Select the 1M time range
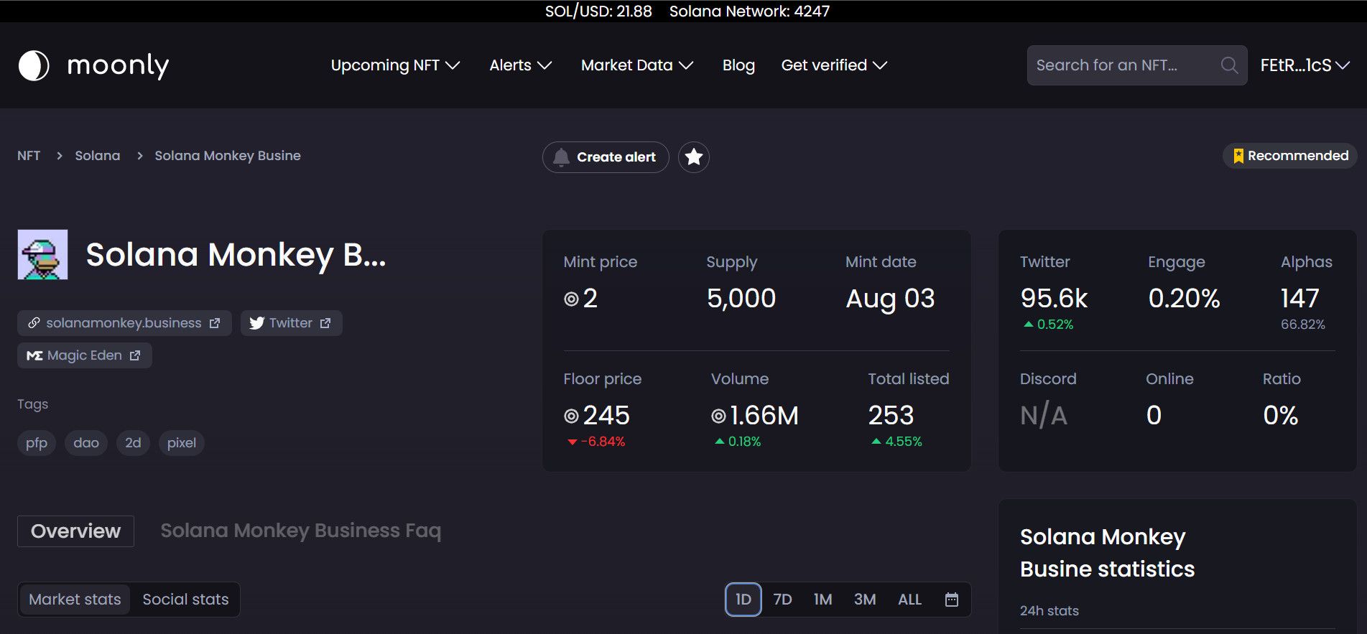This screenshot has height=634, width=1367. click(822, 600)
